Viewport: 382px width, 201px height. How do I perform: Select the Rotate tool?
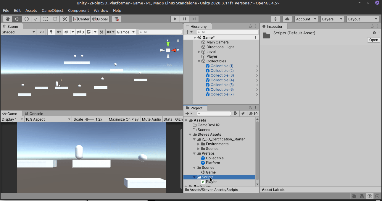(x=26, y=19)
